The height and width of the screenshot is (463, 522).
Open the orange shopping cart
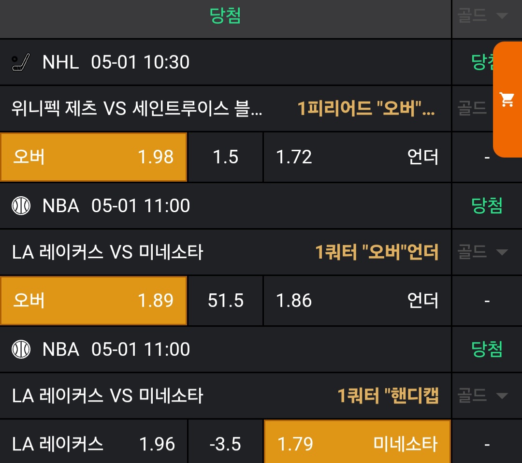tap(507, 100)
